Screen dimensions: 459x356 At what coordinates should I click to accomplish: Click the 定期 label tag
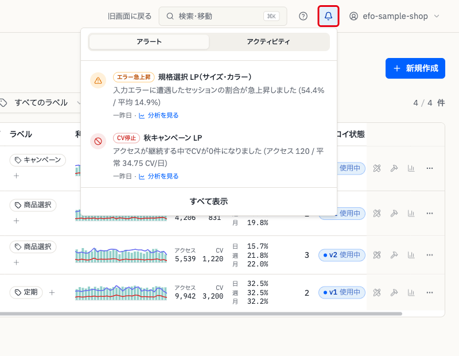point(26,292)
